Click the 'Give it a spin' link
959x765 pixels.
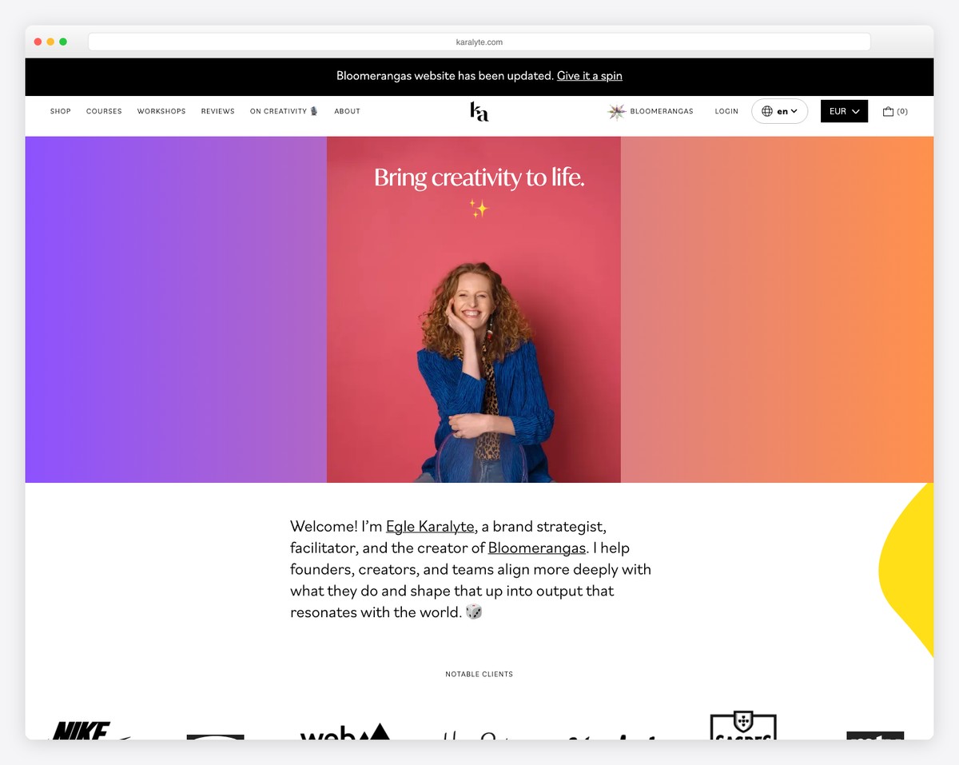(x=590, y=75)
